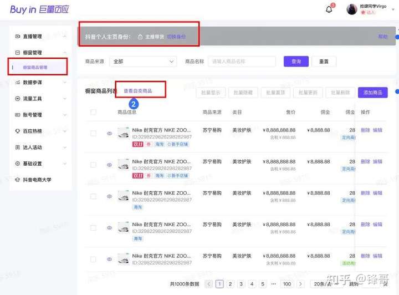This screenshot has height=295, width=399.
Task: Toggle eye visibility on the third product
Action: 109,196
